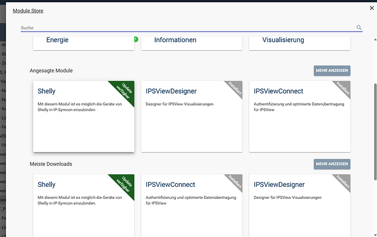This screenshot has width=377, height=237.
Task: Click Installiert ribbon on Angesagte IPSViewConnect
Action: 344,88
